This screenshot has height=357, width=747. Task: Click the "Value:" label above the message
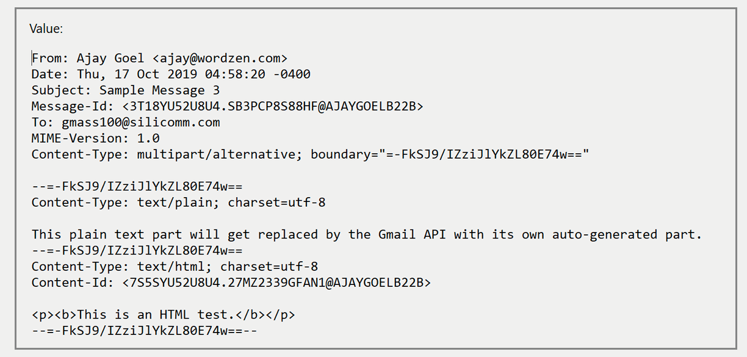(x=46, y=29)
